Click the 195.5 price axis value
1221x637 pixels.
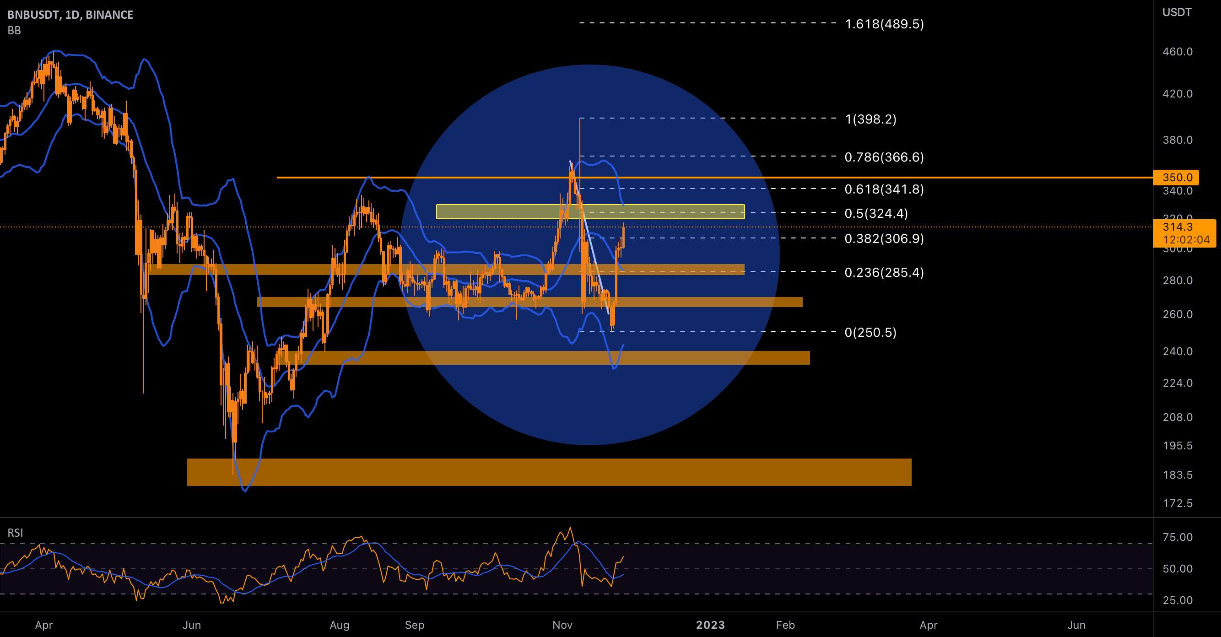pyautogui.click(x=1178, y=446)
